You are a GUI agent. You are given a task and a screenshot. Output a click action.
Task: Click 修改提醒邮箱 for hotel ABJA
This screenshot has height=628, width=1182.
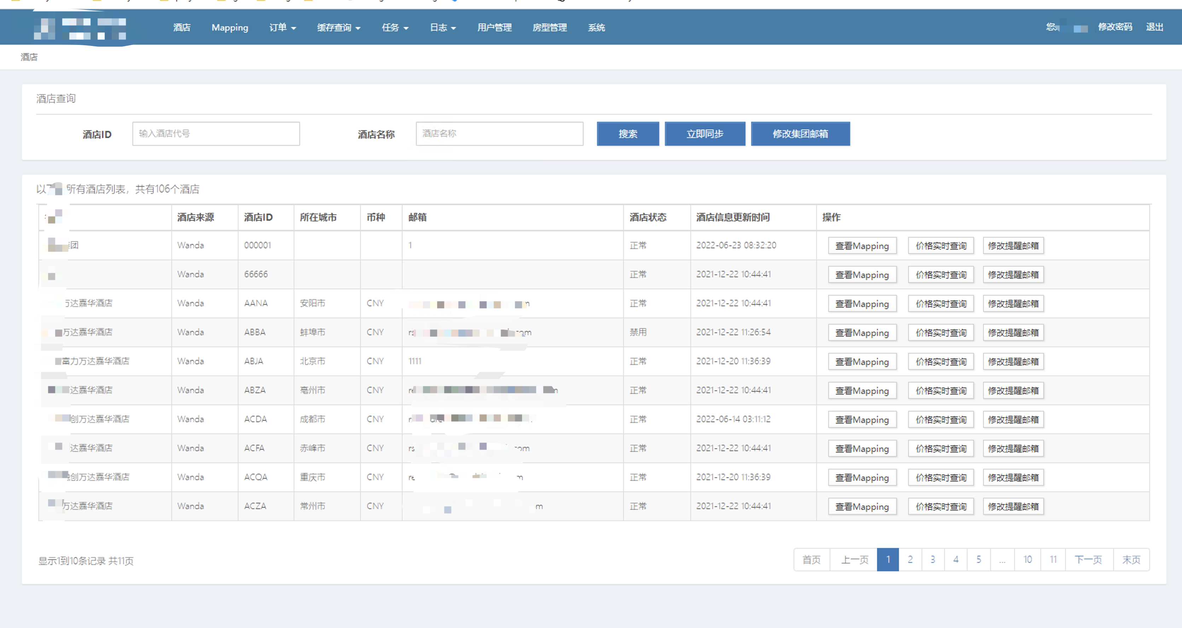pyautogui.click(x=1013, y=361)
